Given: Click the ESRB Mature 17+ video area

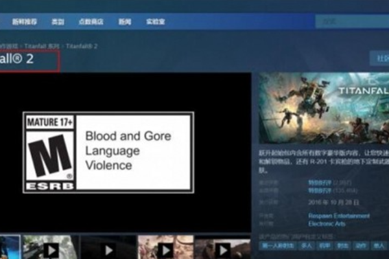Looking at the screenshot, I should click(126, 152).
